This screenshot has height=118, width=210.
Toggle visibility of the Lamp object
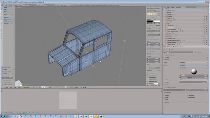point(203,22)
